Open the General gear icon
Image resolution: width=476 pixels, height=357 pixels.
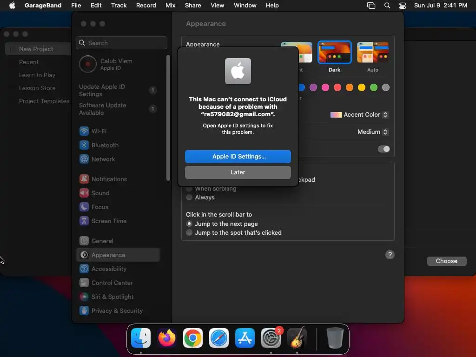(x=84, y=241)
